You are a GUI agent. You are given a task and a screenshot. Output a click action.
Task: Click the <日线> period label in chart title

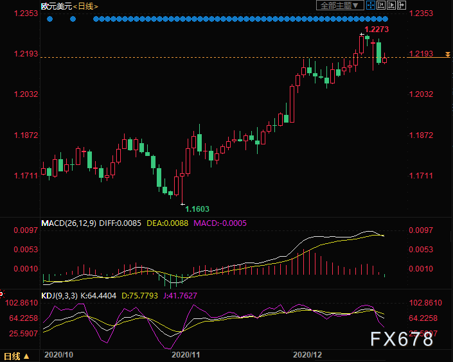85,6
